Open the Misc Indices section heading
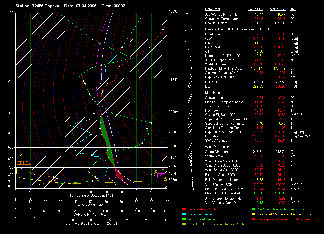Screen dimensions: 324x234 click(x=214, y=93)
